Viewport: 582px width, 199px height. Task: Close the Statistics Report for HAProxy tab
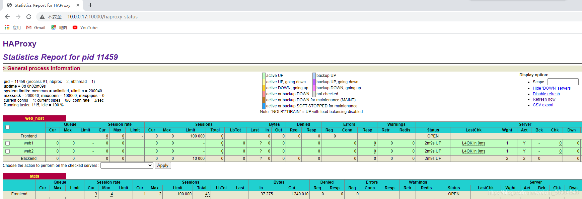pyautogui.click(x=78, y=5)
